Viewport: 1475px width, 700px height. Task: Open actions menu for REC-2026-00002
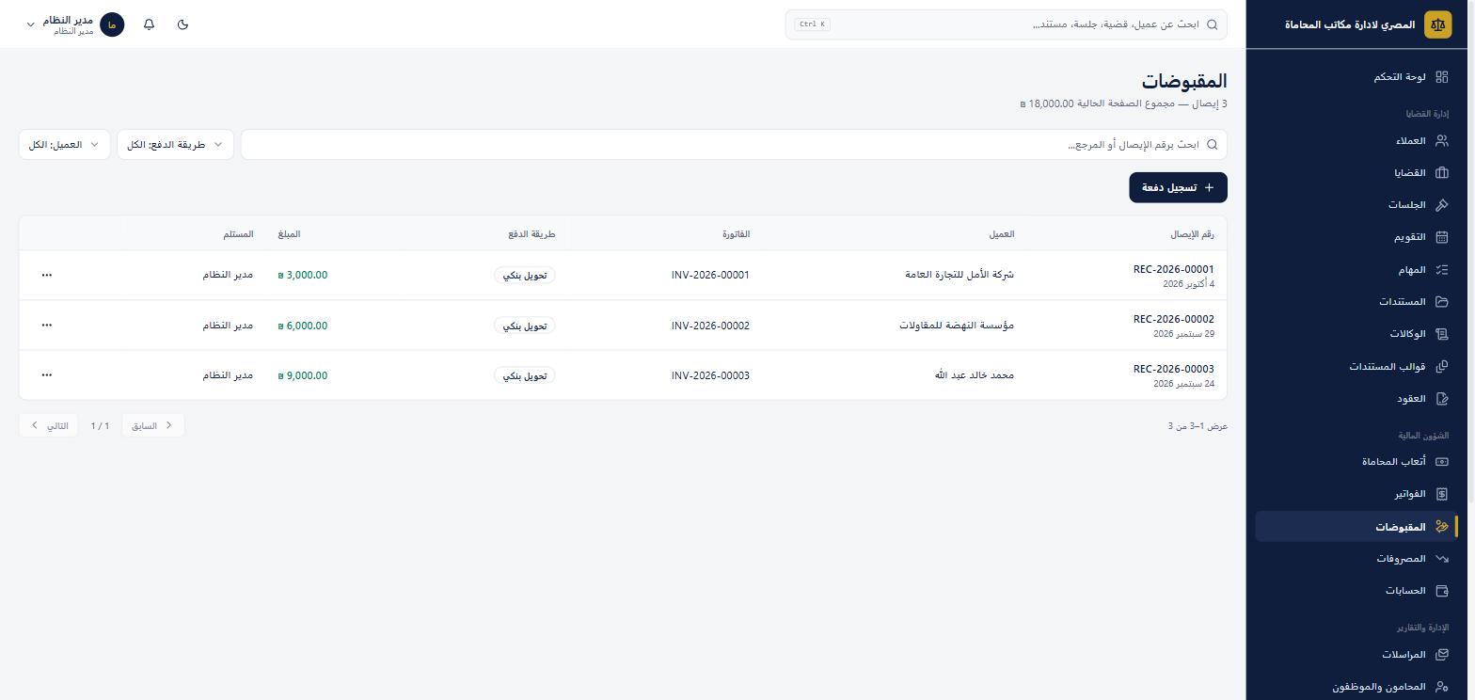[x=47, y=326]
